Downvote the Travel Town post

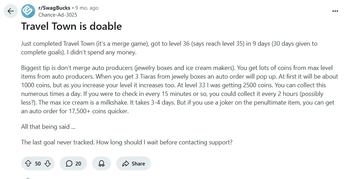[x=48, y=163]
